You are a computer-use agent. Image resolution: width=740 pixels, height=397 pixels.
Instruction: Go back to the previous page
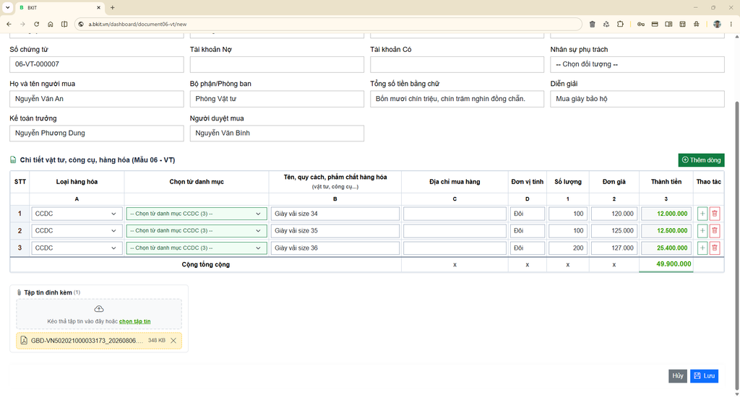[9, 24]
